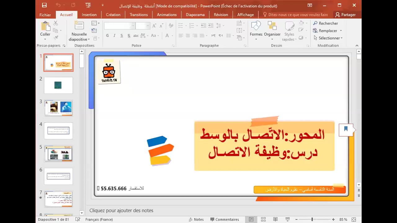The height and width of the screenshot is (223, 397).
Task: Open the ribbon display options icon
Action: click(310, 5)
